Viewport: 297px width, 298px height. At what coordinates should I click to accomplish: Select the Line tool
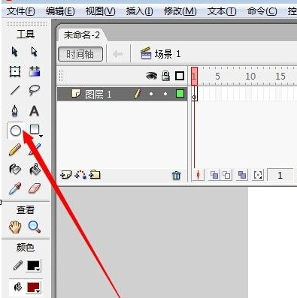click(x=15, y=91)
